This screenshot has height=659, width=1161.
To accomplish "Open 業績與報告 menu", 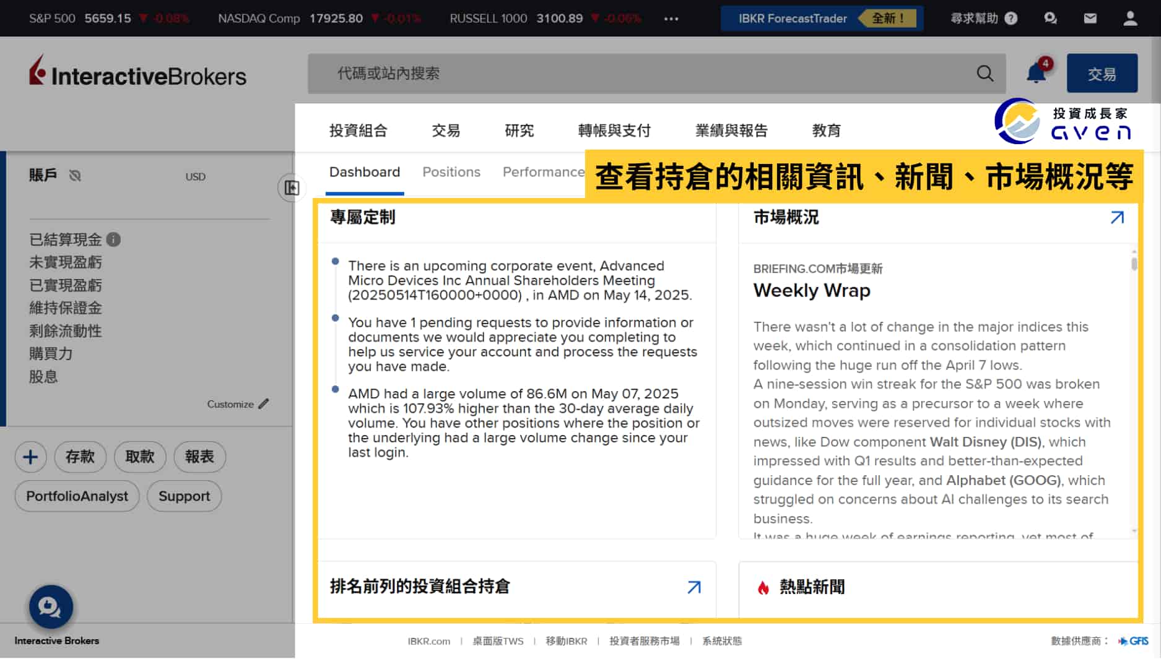I will point(731,131).
